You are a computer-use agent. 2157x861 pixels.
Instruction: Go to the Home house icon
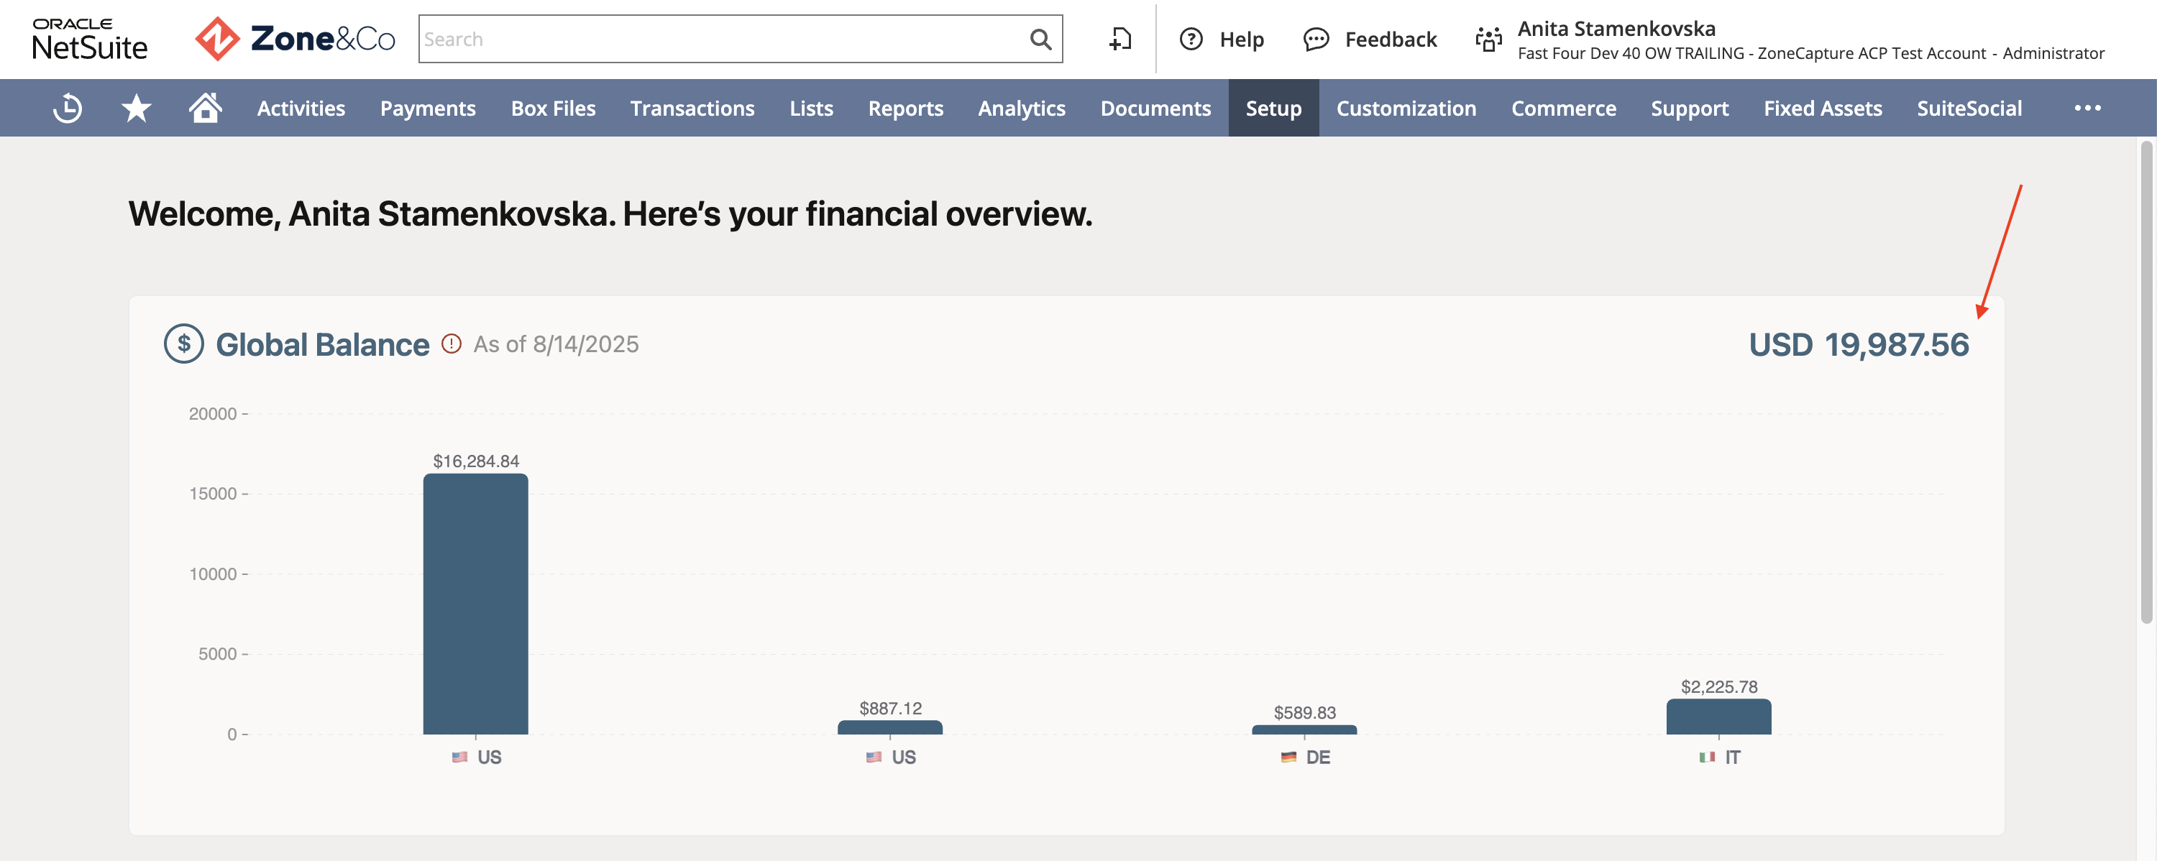[205, 107]
